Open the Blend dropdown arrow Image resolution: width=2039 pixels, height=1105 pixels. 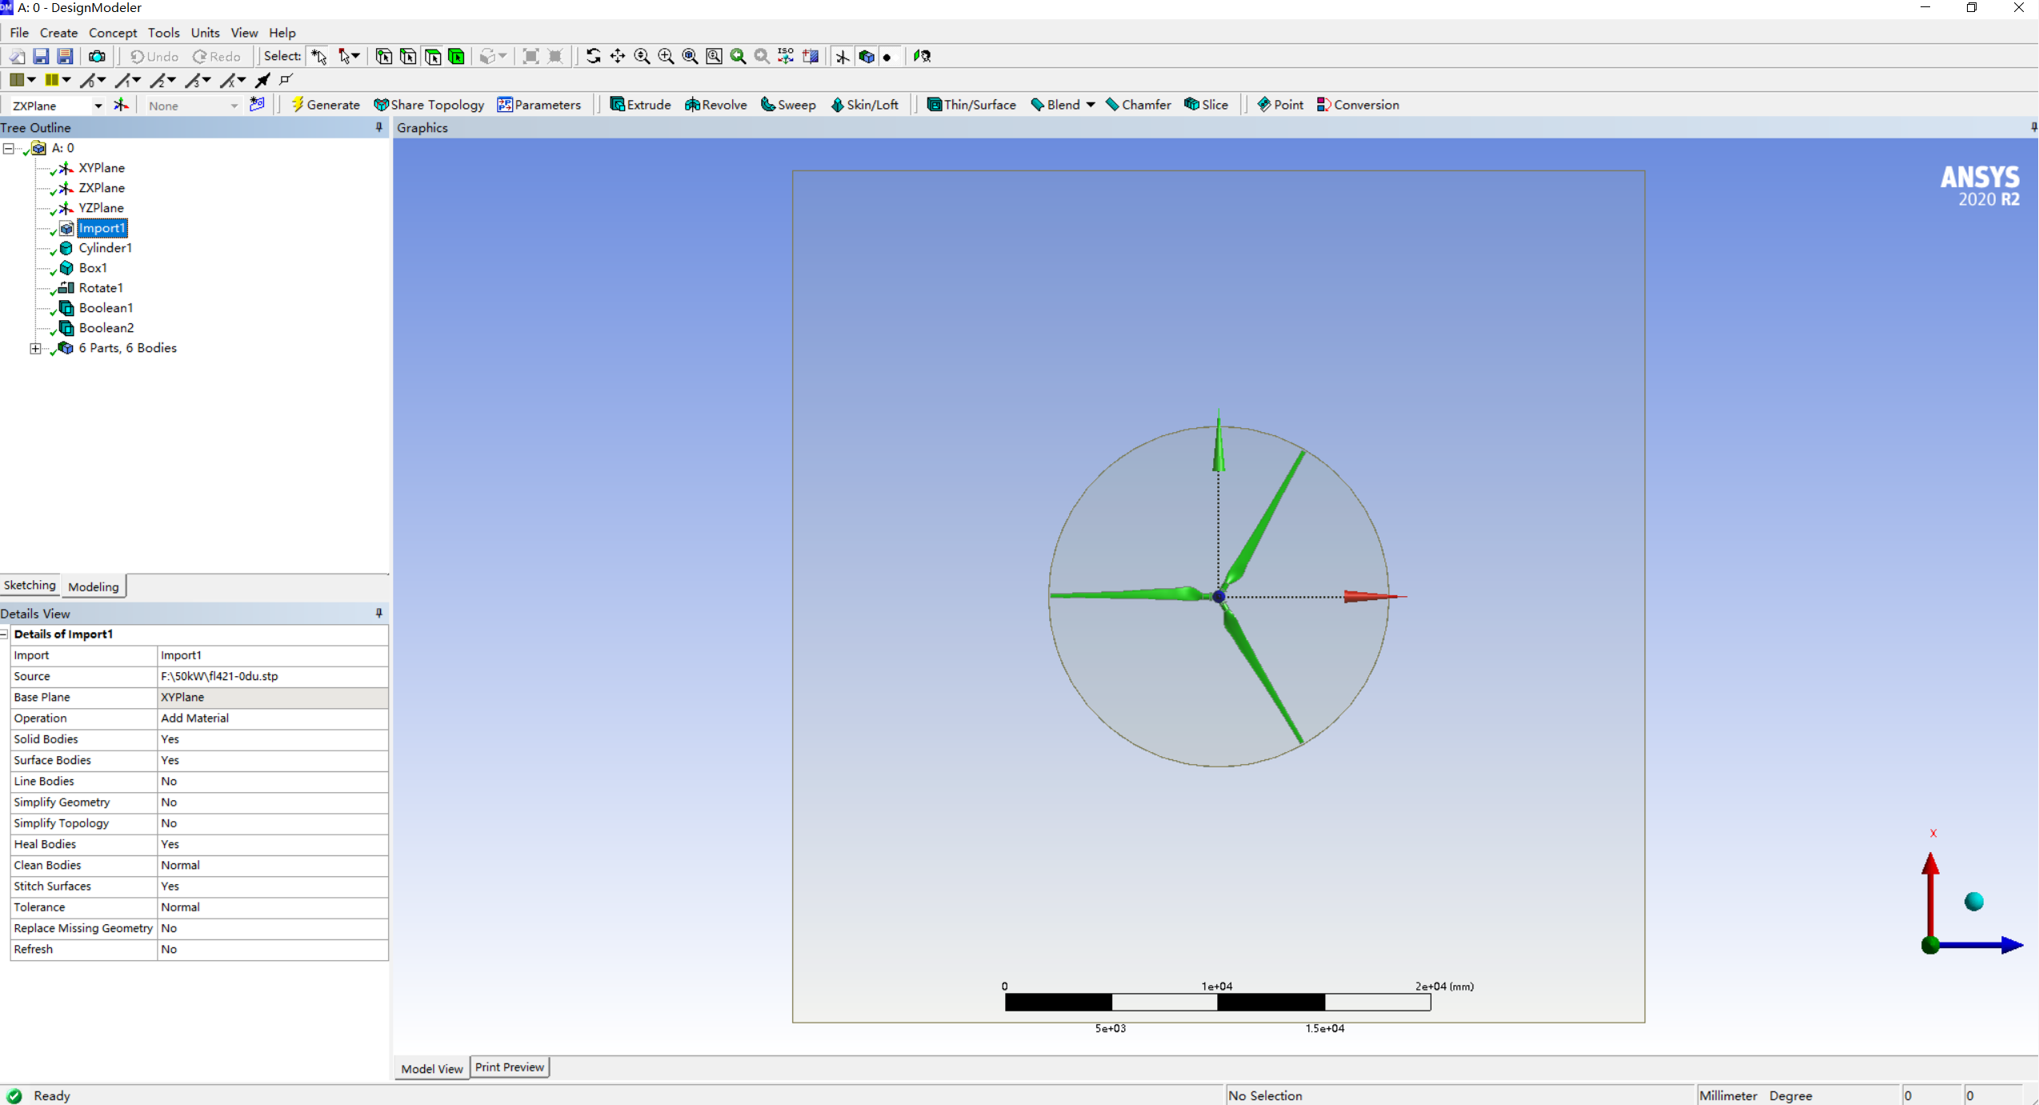tap(1090, 105)
